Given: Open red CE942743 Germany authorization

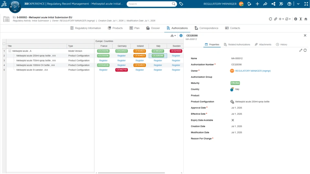Looking at the screenshot, I should pos(121,70).
